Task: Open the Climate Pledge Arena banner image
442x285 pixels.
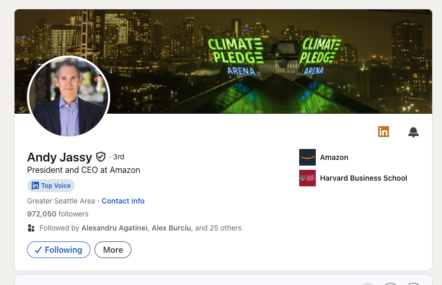Action: 270,57
